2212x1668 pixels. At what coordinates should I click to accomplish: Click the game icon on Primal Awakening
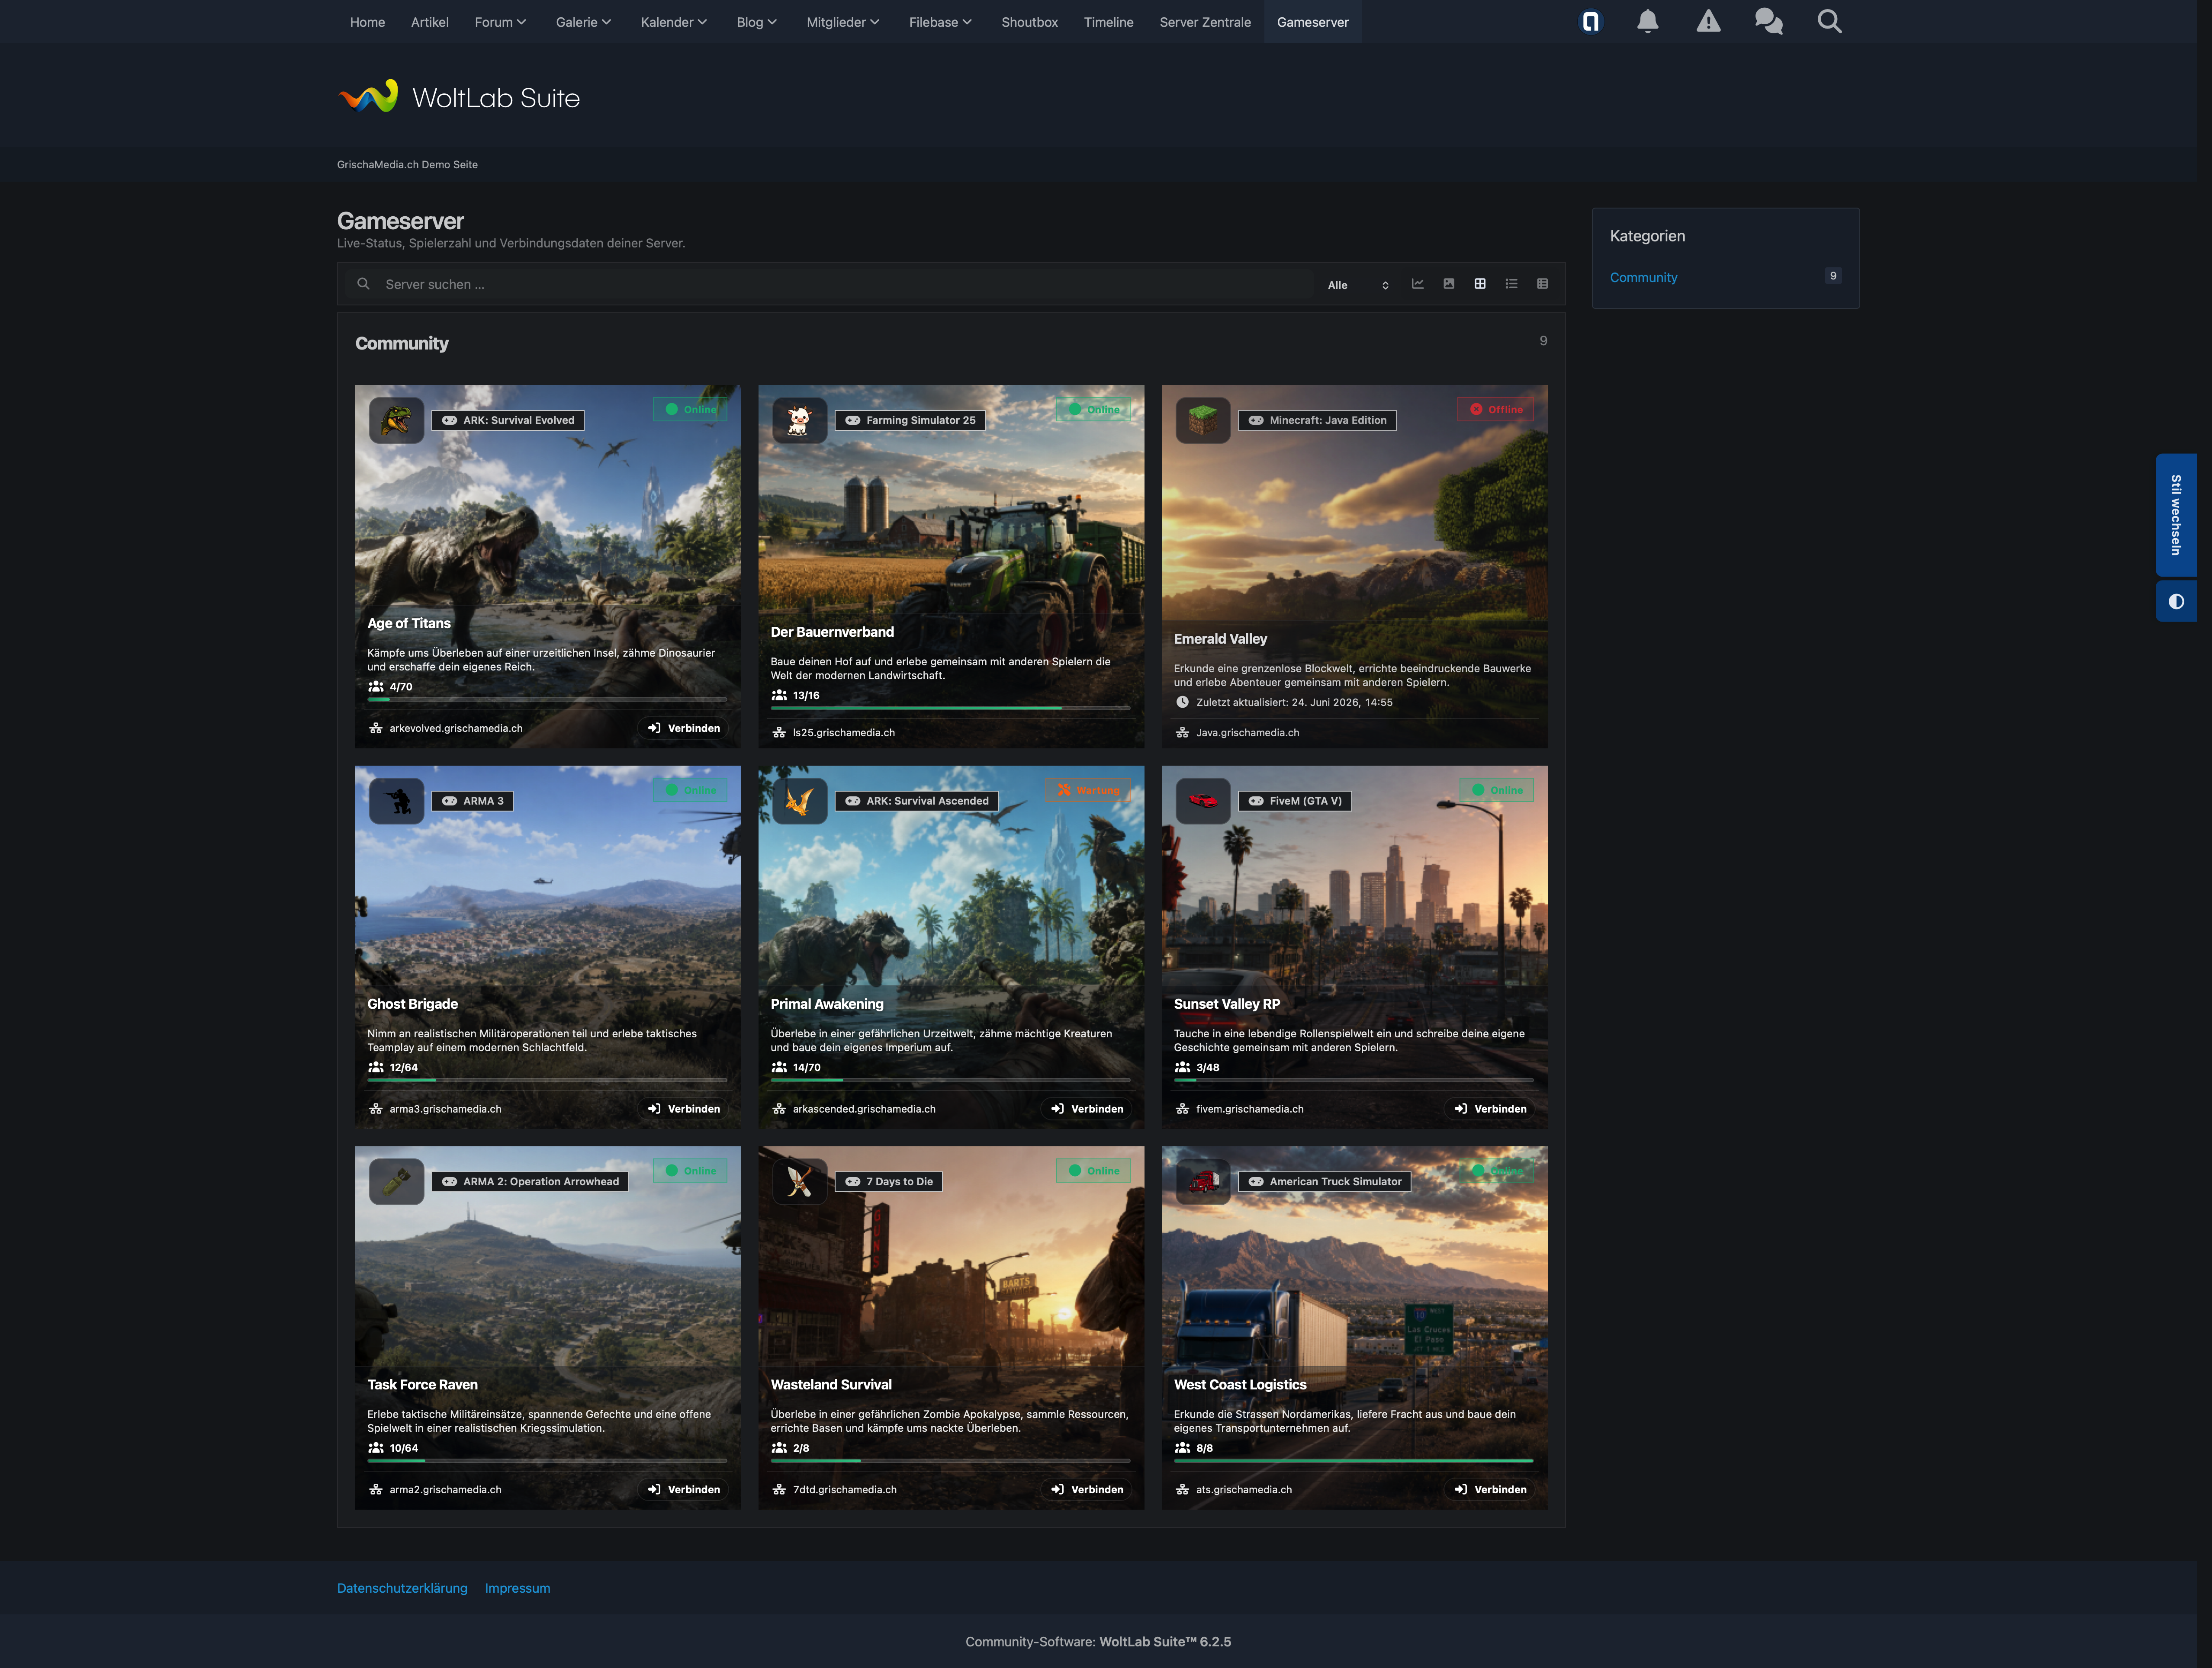800,802
